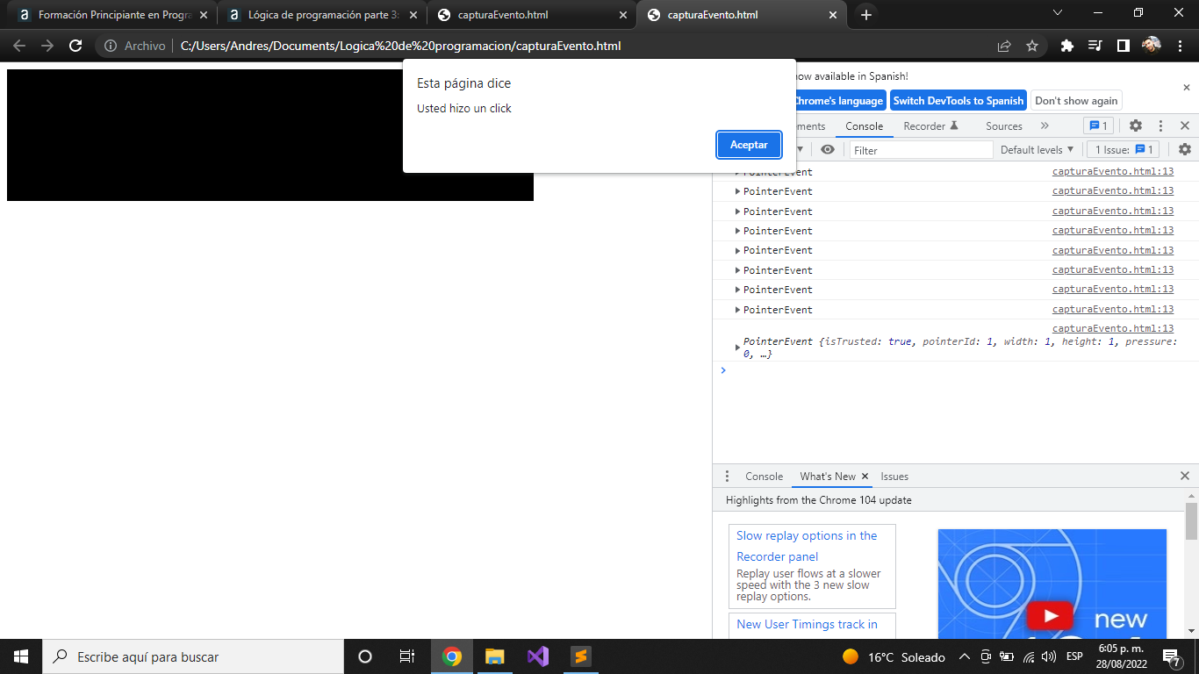This screenshot has height=674, width=1199.
Task: Open Visual Studio from the taskbar
Action: click(x=538, y=656)
